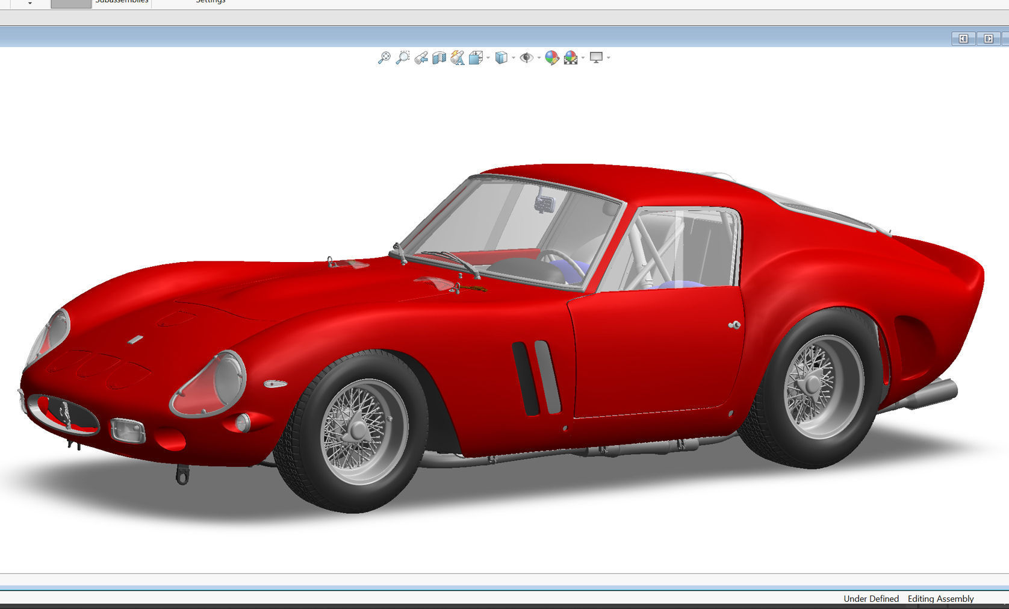Click the Editing Assembly status text

940,598
